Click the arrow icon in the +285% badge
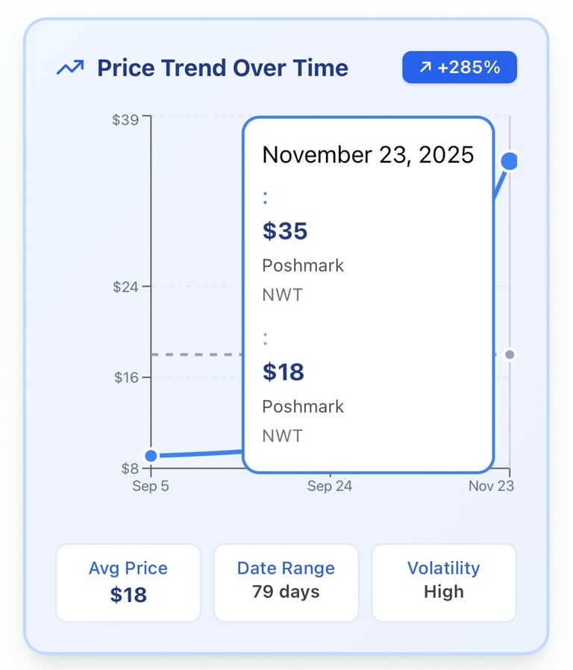The height and width of the screenshot is (670, 573). pyautogui.click(x=425, y=68)
